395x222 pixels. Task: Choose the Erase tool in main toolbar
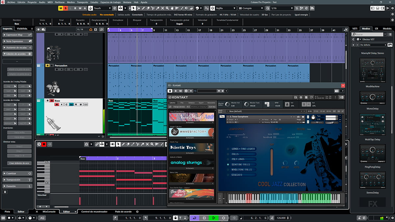point(148,8)
